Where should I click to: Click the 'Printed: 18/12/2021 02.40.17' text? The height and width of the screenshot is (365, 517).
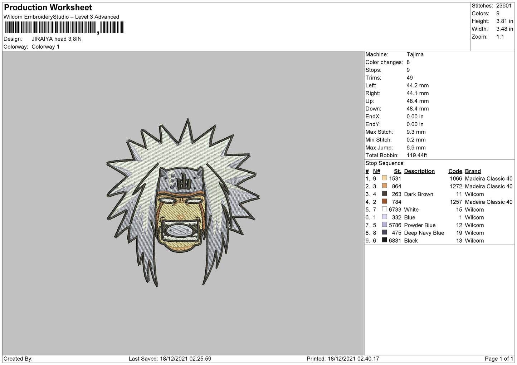tap(343, 359)
